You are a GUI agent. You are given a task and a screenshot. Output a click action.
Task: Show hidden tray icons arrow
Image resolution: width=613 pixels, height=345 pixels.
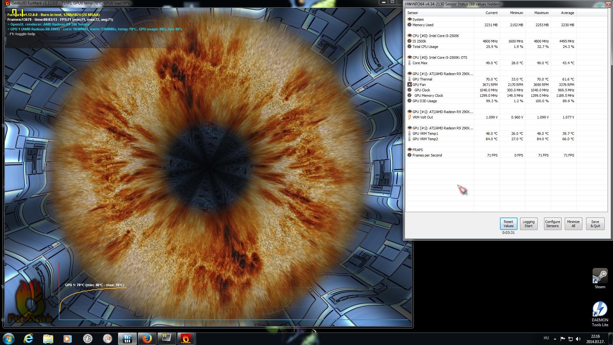(x=555, y=339)
